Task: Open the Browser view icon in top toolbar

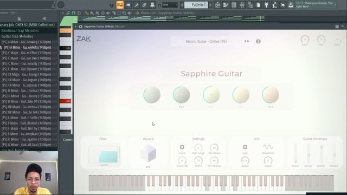Action: coord(250,5)
